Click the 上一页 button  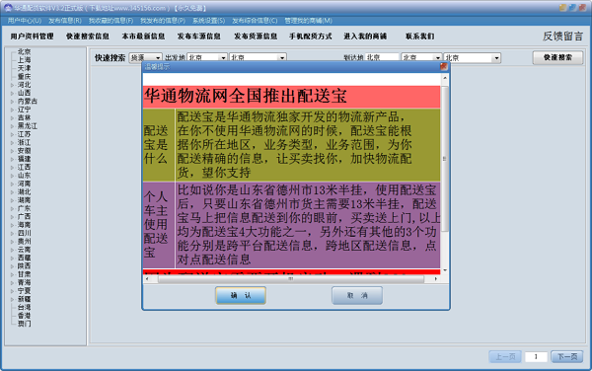click(505, 356)
